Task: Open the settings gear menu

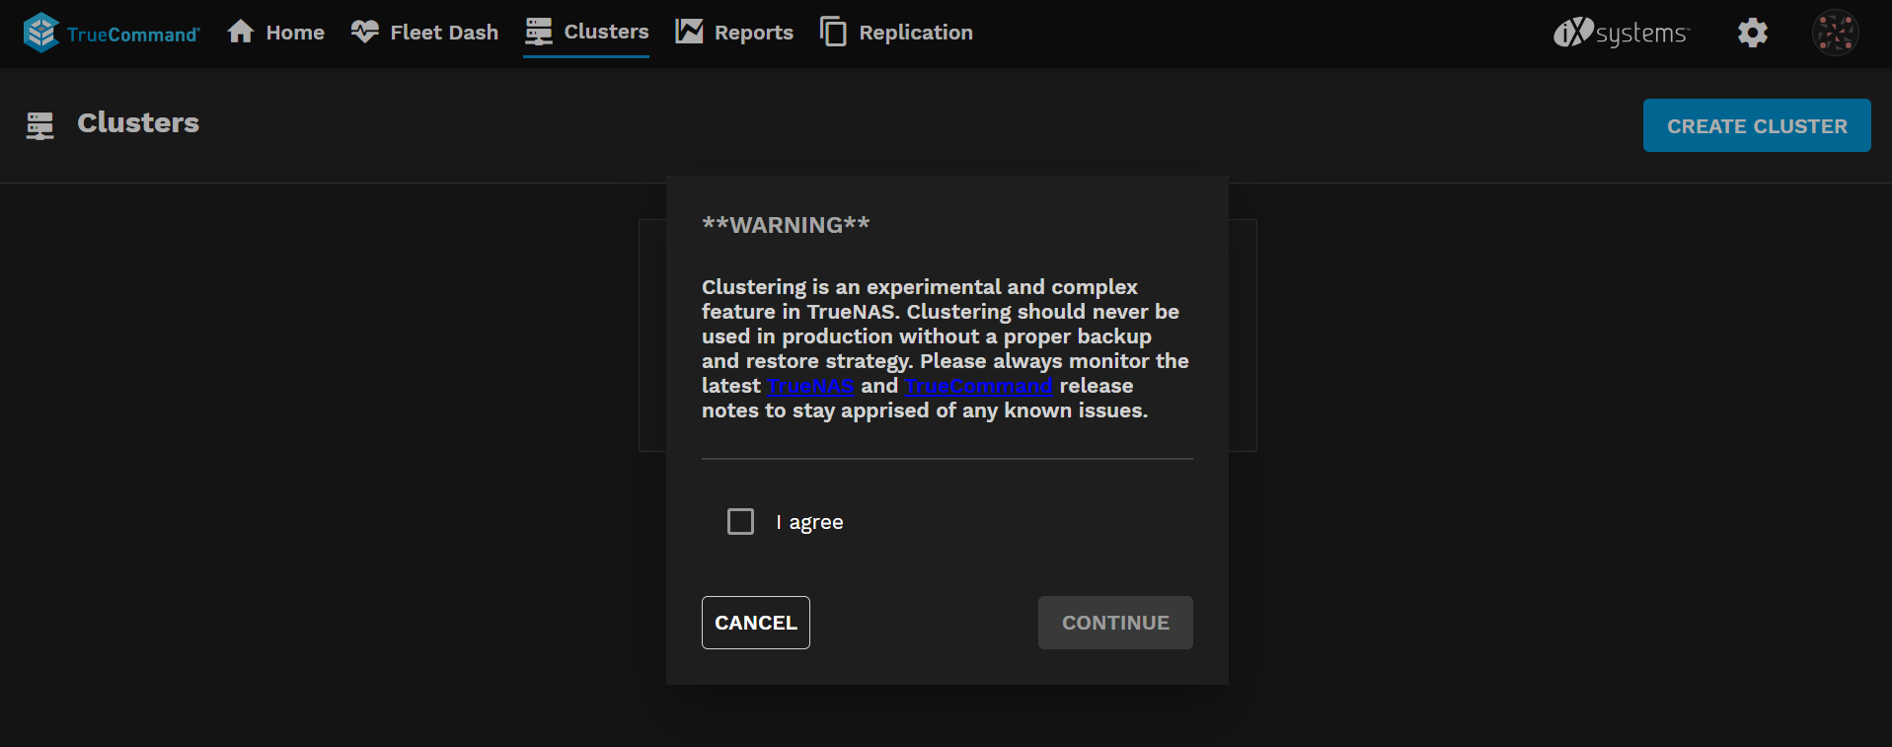Action: click(x=1752, y=33)
